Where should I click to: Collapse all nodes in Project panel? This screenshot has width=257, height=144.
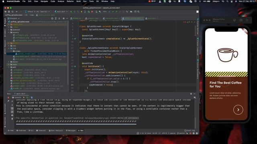pyautogui.click(x=59, y=18)
